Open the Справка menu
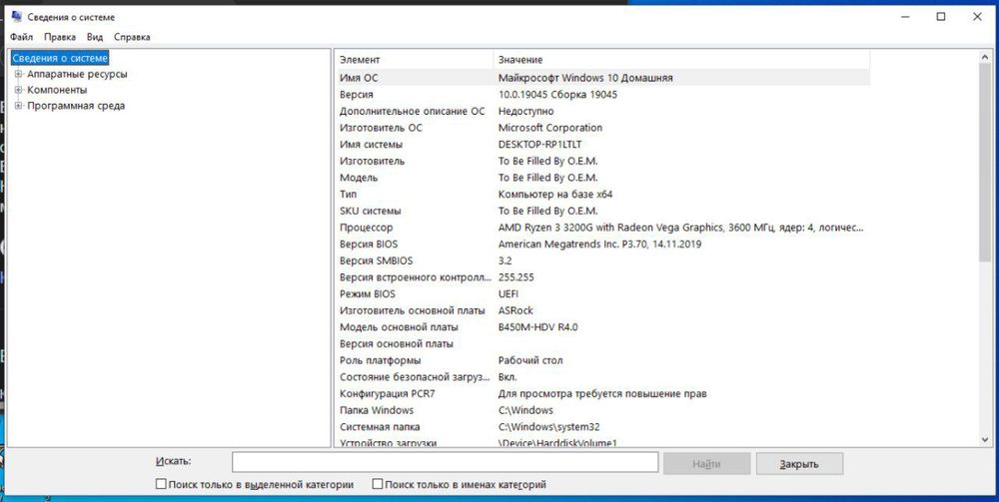 pos(132,37)
